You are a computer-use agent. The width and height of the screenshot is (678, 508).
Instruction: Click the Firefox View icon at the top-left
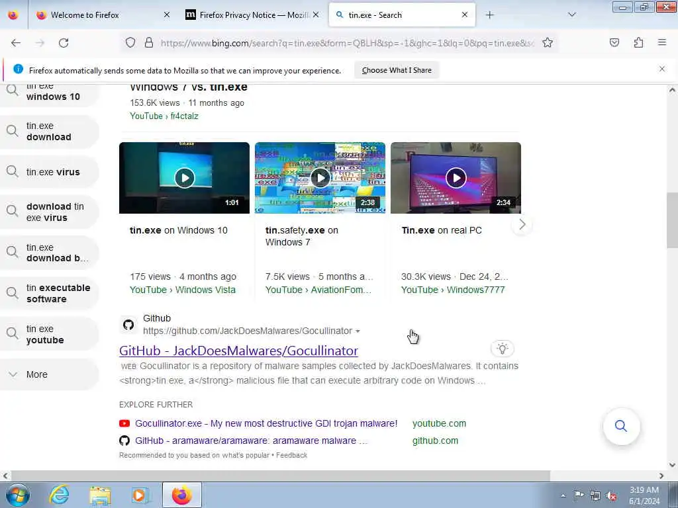(13, 15)
